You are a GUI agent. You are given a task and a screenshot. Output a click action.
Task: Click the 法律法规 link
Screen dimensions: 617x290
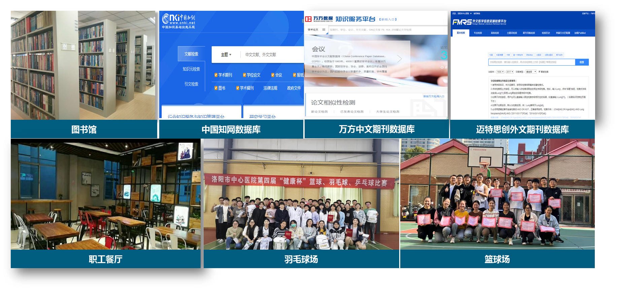point(270,88)
